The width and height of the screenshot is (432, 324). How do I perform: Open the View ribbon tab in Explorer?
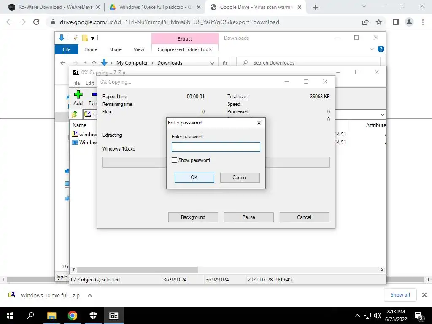(x=139, y=49)
